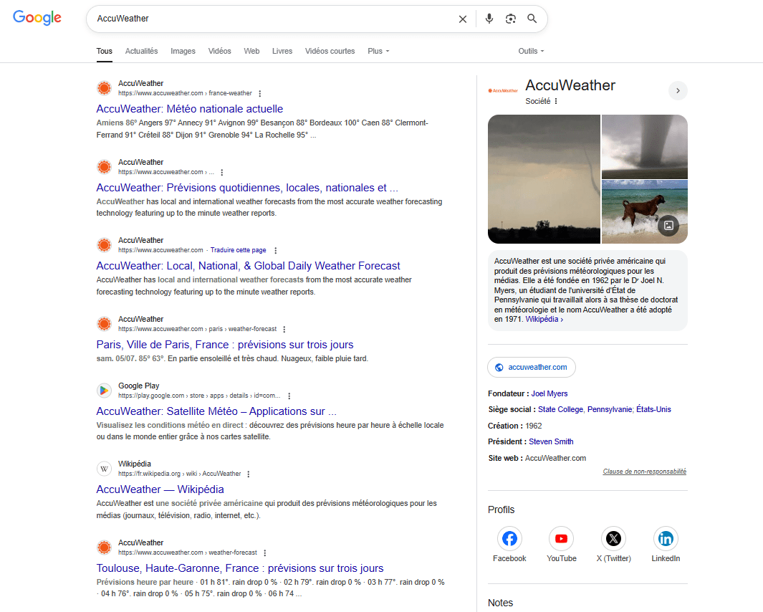
Task: Click the Profils section heading
Action: (502, 510)
